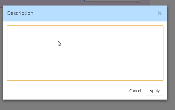This screenshot has width=175, height=110.
Task: Focus the Description text area
Action: (85, 53)
